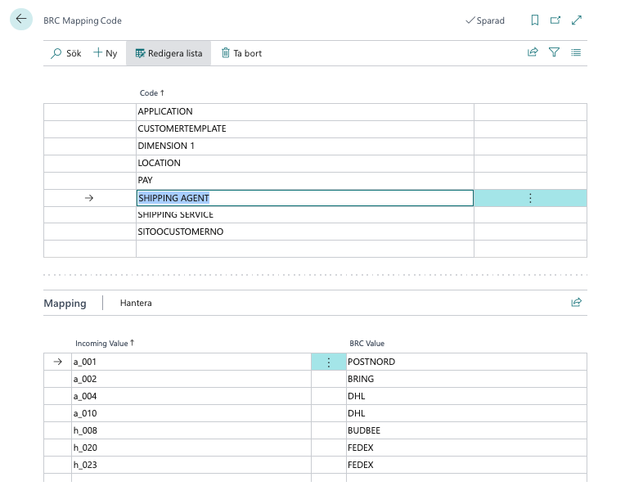Toggle Redigera lista edit mode
This screenshot has height=495, width=625.
(x=169, y=53)
